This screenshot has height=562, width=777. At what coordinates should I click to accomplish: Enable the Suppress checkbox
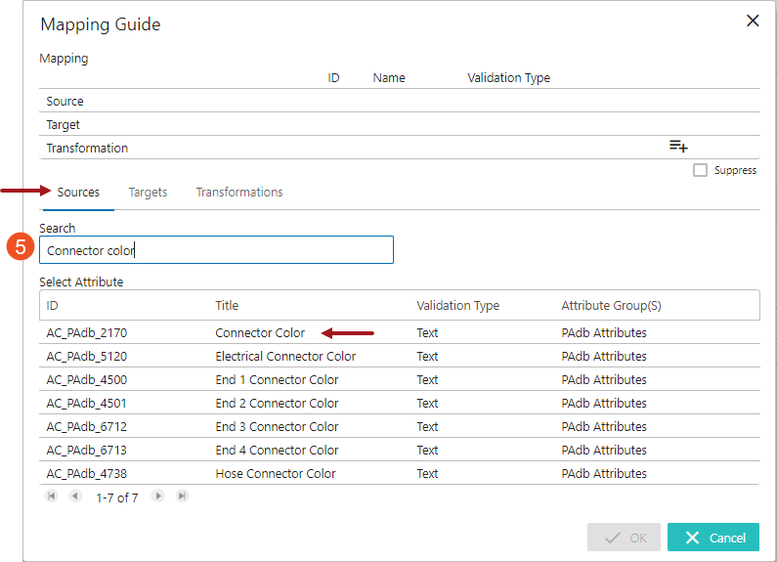(x=700, y=170)
